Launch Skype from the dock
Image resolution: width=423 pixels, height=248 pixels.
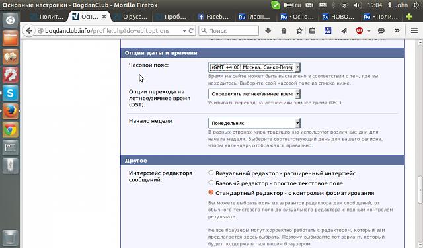pos(11,93)
